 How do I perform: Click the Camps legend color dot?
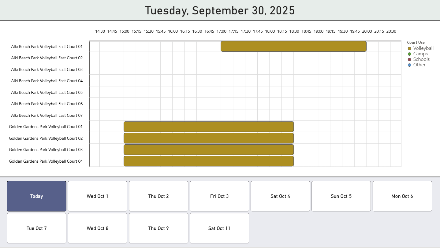pos(410,54)
